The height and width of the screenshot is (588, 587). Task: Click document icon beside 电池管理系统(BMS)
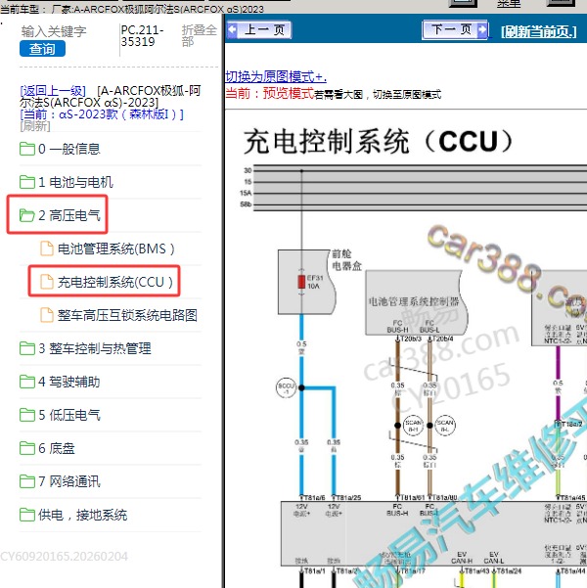[47, 249]
